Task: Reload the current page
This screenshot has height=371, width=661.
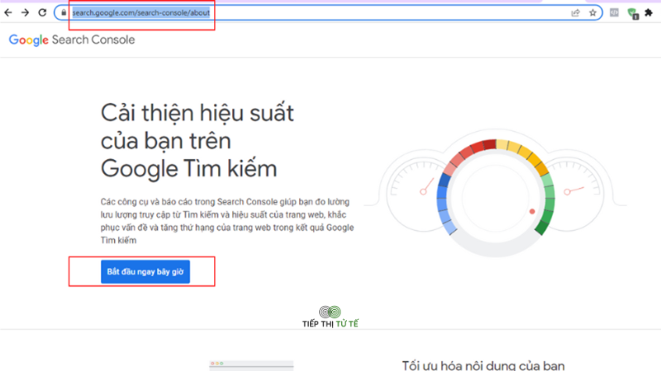Action: click(42, 12)
